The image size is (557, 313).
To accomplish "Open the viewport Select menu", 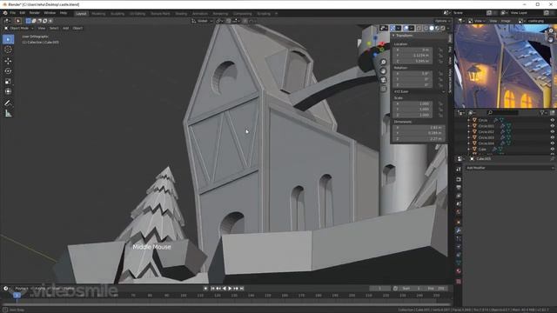I will click(54, 28).
